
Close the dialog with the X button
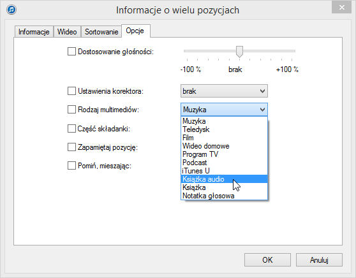[341, 8]
